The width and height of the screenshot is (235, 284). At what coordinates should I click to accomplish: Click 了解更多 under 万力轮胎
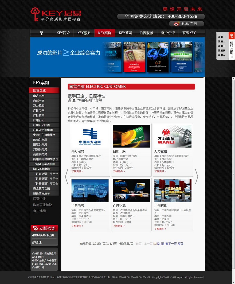[160, 171]
